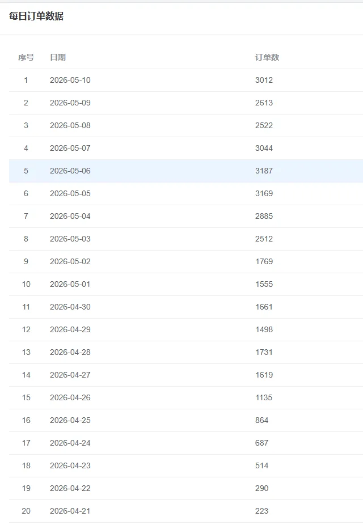Select the row dated 2026-04-27
This screenshot has width=363, height=525.
(x=186, y=375)
